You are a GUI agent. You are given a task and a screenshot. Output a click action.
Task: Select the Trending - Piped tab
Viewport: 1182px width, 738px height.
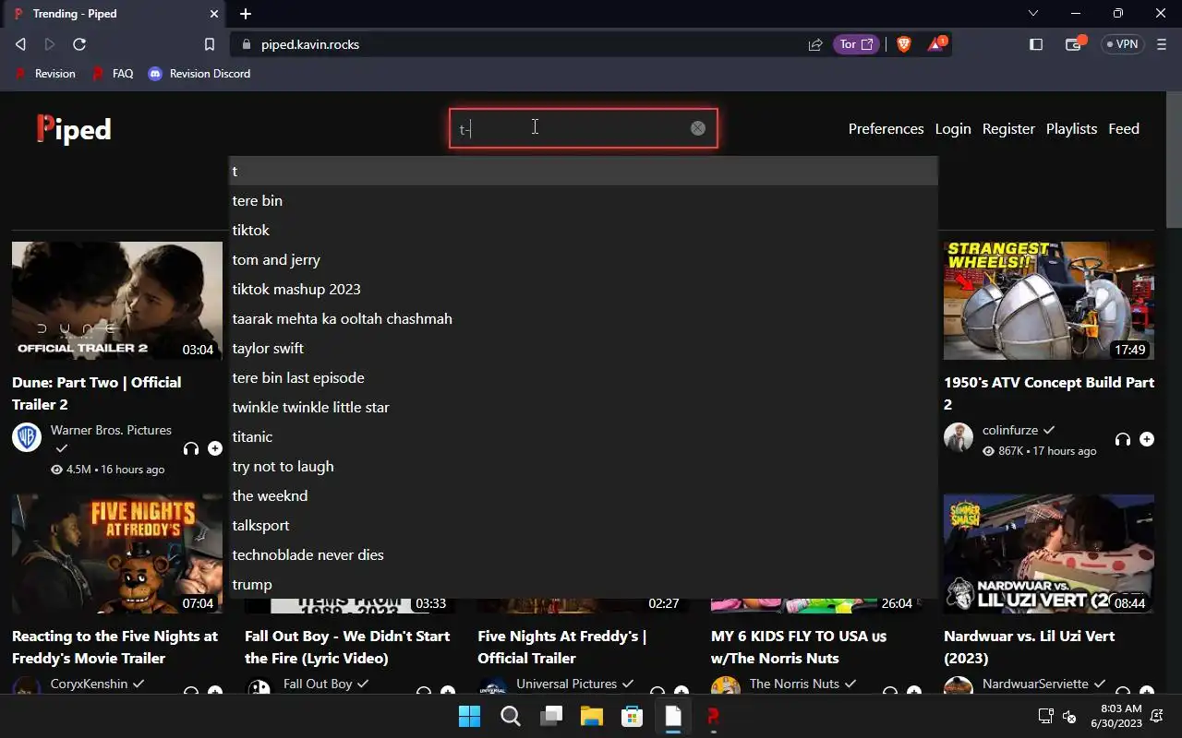click(x=113, y=14)
